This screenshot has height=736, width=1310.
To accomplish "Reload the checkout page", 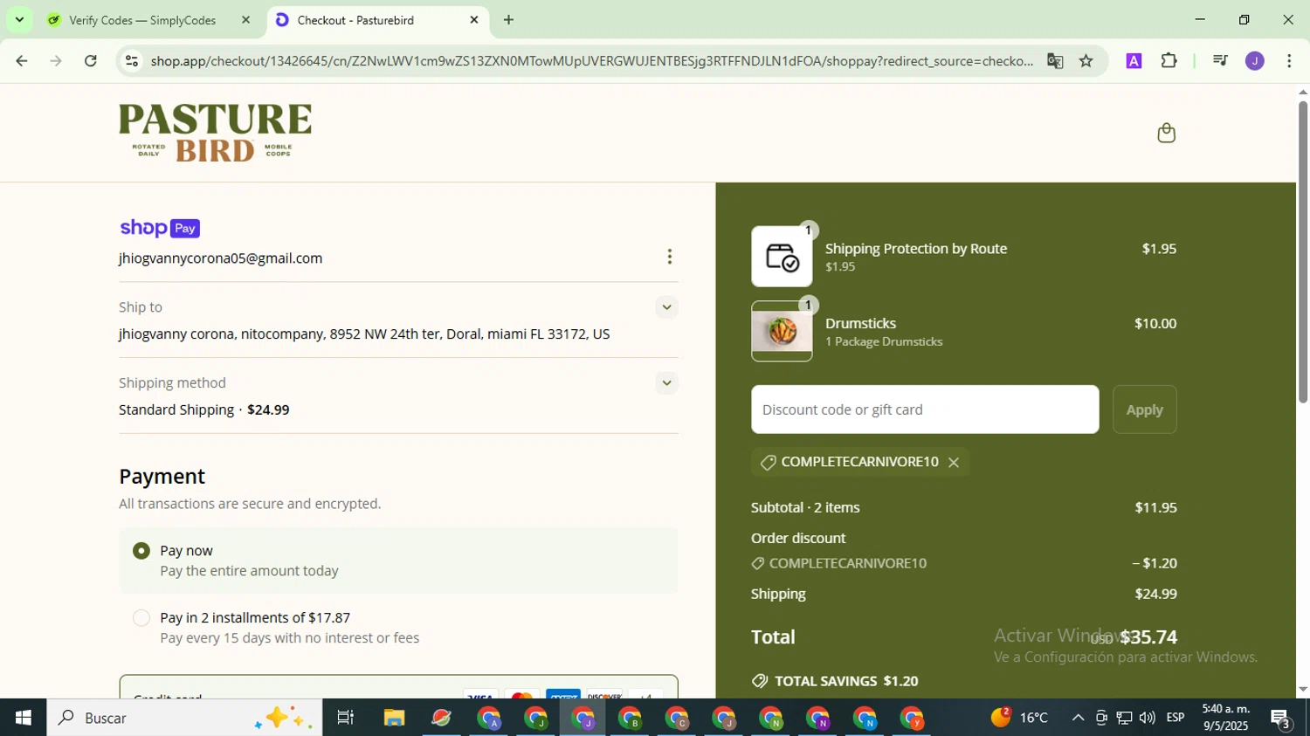I will click(x=91, y=61).
